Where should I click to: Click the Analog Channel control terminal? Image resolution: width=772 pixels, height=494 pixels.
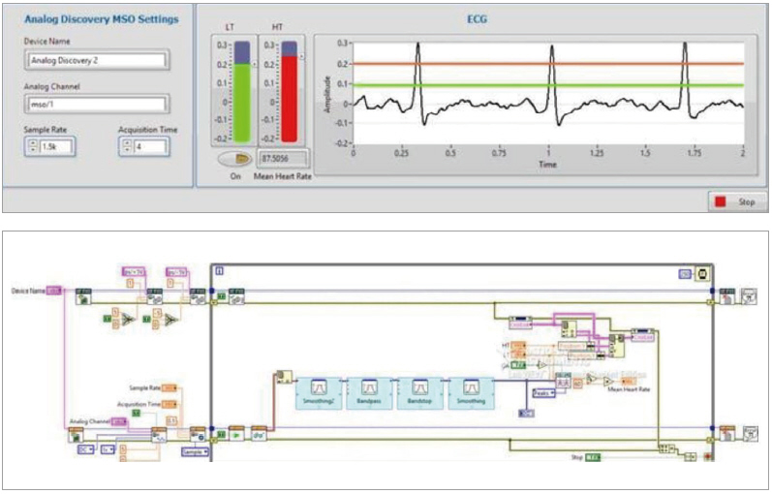118,421
